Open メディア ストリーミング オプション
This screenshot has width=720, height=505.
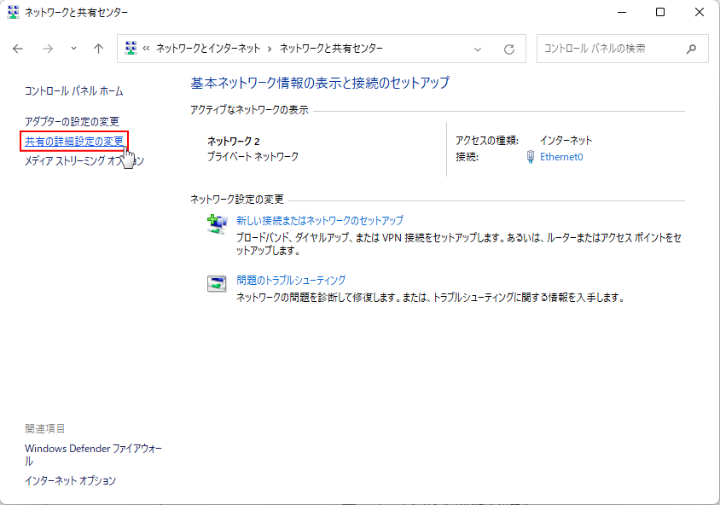click(x=84, y=160)
